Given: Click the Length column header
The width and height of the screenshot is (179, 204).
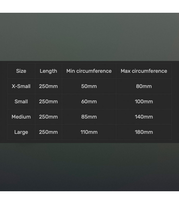Looking at the screenshot, I should [x=48, y=71].
